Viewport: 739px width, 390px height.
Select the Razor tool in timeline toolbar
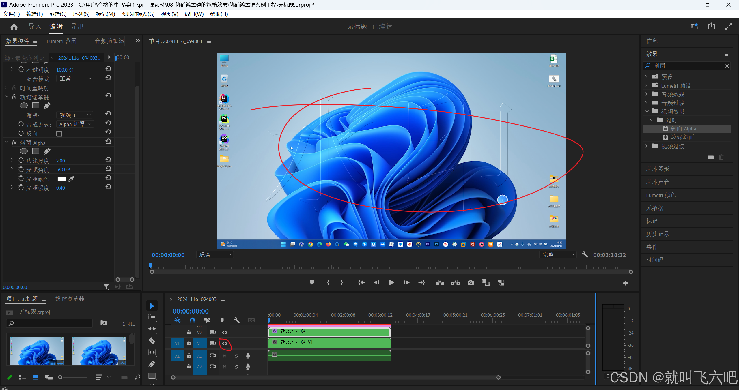point(152,341)
